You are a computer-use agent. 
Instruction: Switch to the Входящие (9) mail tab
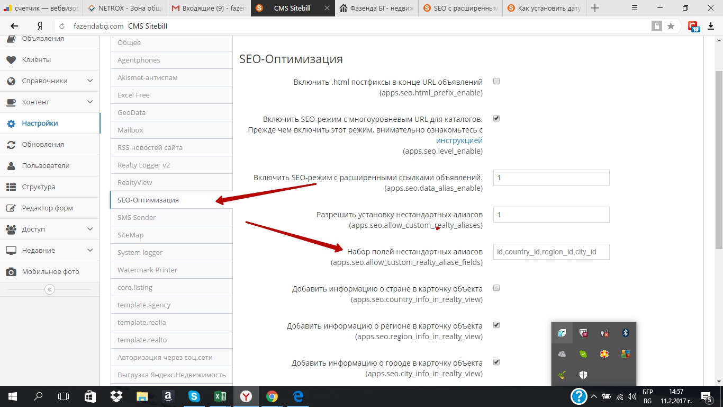[209, 8]
